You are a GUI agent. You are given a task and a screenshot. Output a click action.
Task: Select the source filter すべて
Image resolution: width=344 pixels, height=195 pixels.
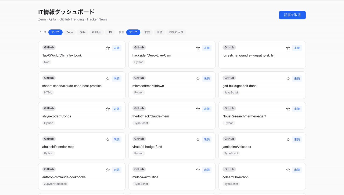click(55, 32)
